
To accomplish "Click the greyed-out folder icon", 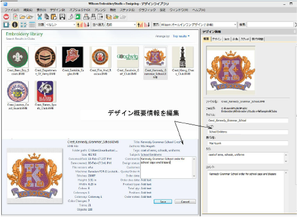I will click(x=123, y=17).
